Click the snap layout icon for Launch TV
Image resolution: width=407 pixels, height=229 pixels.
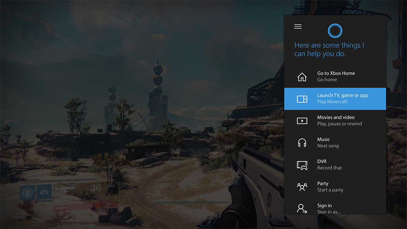coord(302,99)
